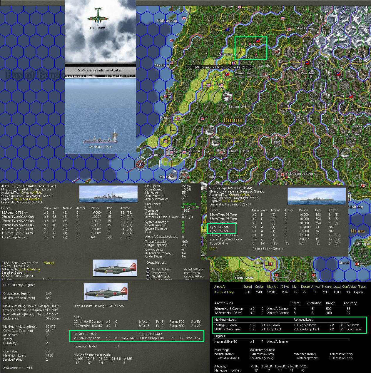Click the Taung Gyi city label
Screen dimensions: 371x373
pos(237,106)
